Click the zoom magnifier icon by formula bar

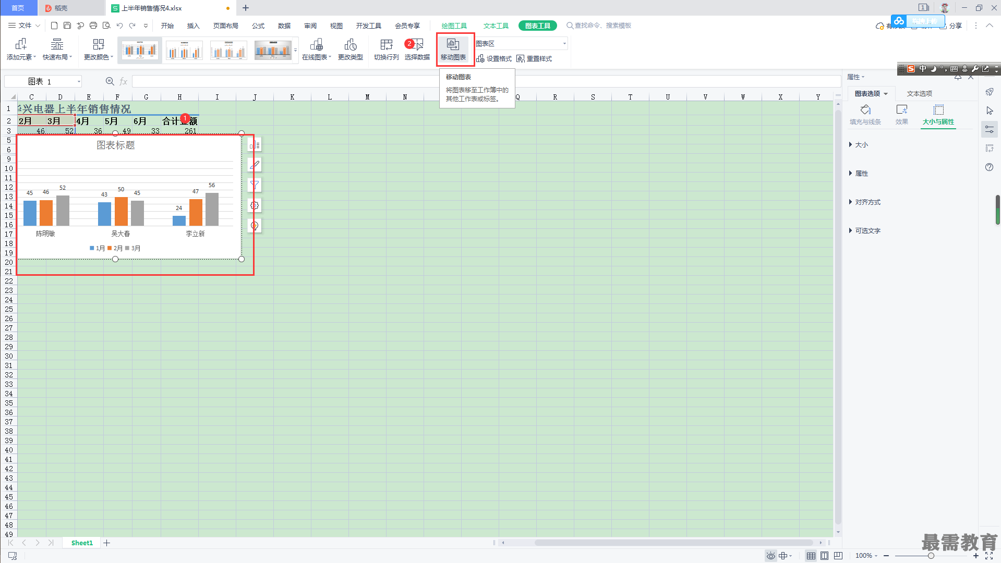point(110,81)
